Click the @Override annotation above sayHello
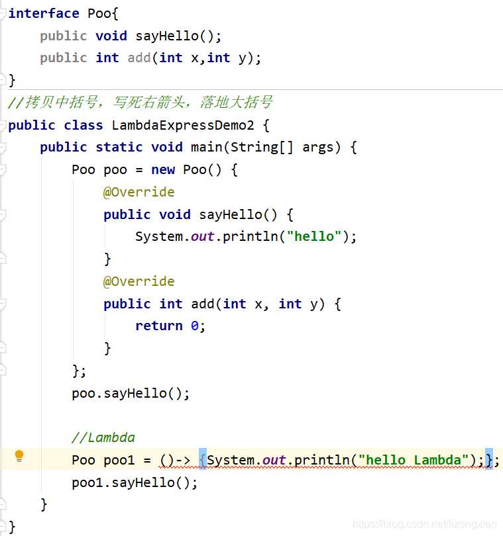This screenshot has height=536, width=503. click(139, 192)
